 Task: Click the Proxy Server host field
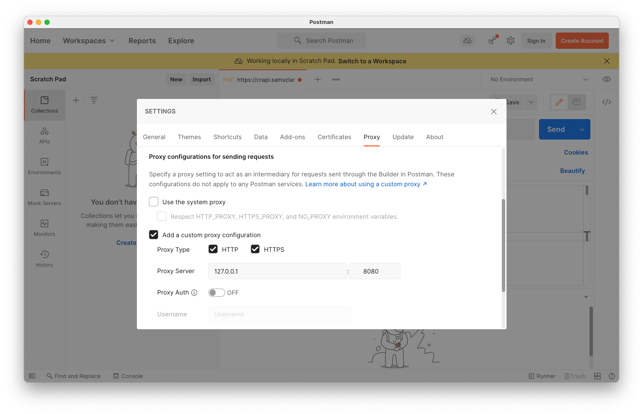pyautogui.click(x=278, y=271)
